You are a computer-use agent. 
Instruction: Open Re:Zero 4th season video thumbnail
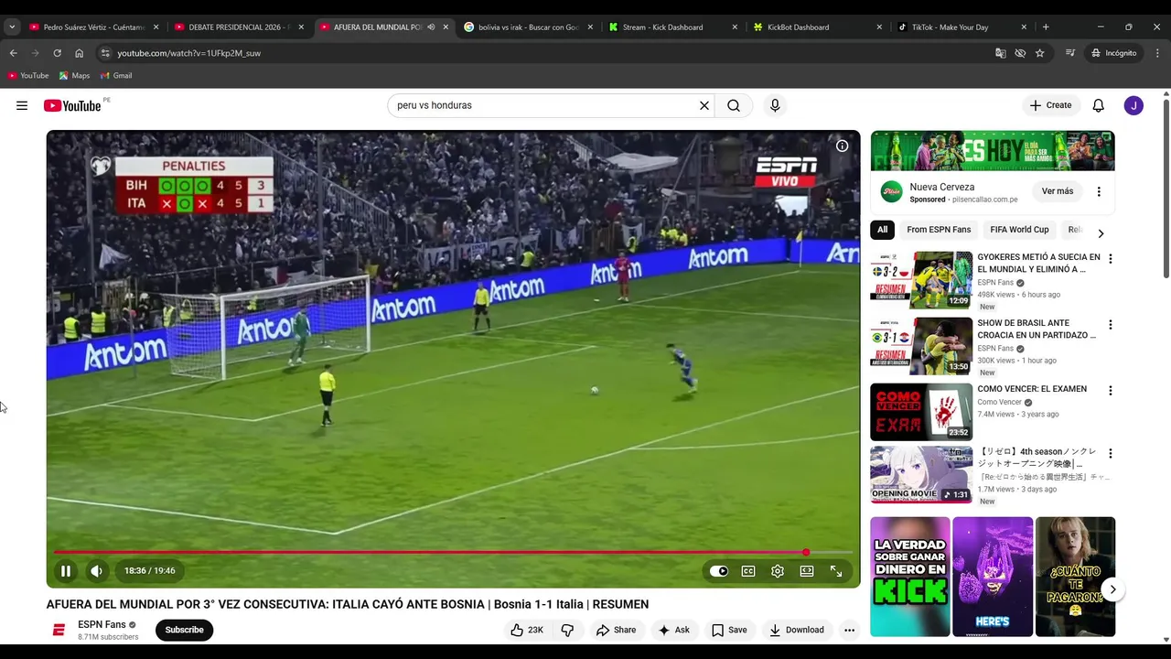coord(921,474)
